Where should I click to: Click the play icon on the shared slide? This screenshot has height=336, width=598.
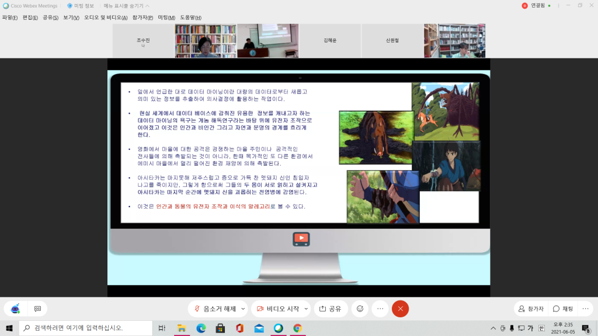(x=301, y=239)
